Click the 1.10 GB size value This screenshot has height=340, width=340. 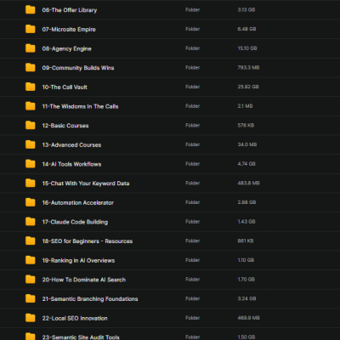[246, 260]
